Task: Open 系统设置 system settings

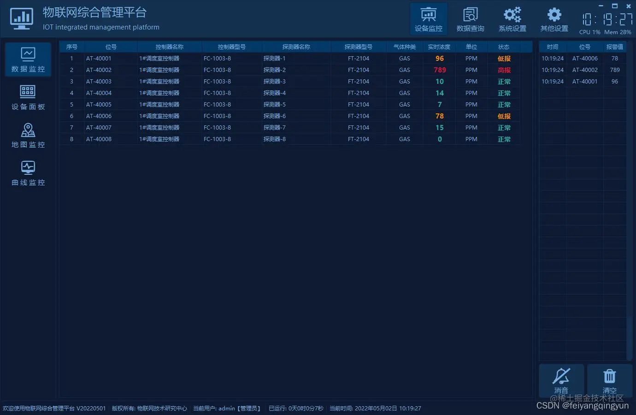Action: (512, 19)
